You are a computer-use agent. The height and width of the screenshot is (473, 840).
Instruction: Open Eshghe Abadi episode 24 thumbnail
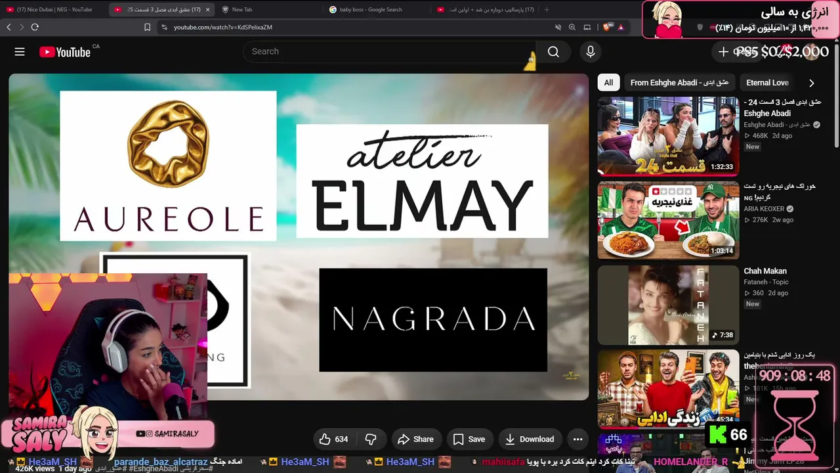point(668,136)
